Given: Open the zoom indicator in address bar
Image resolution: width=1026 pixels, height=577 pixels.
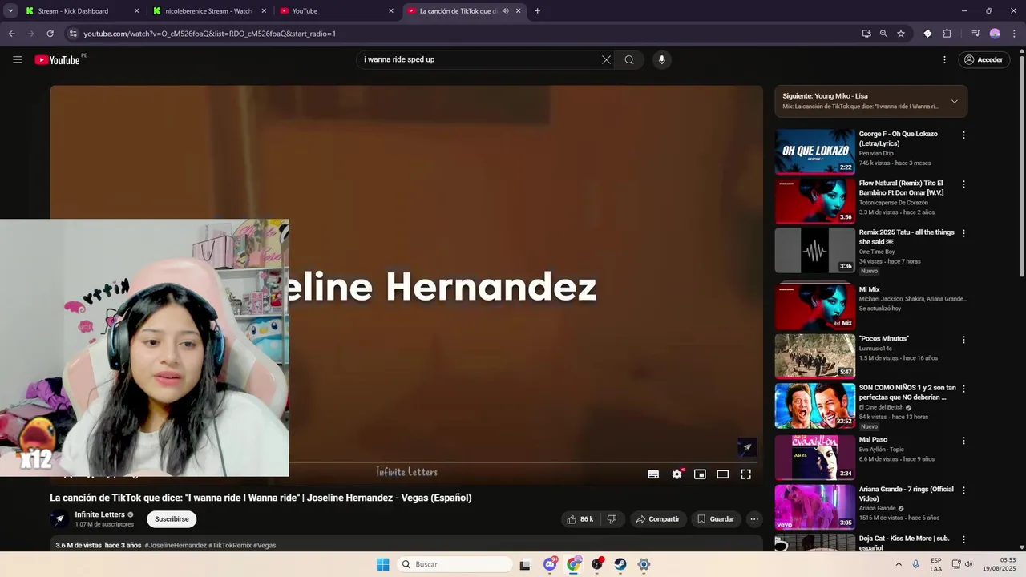Looking at the screenshot, I should coord(883,34).
